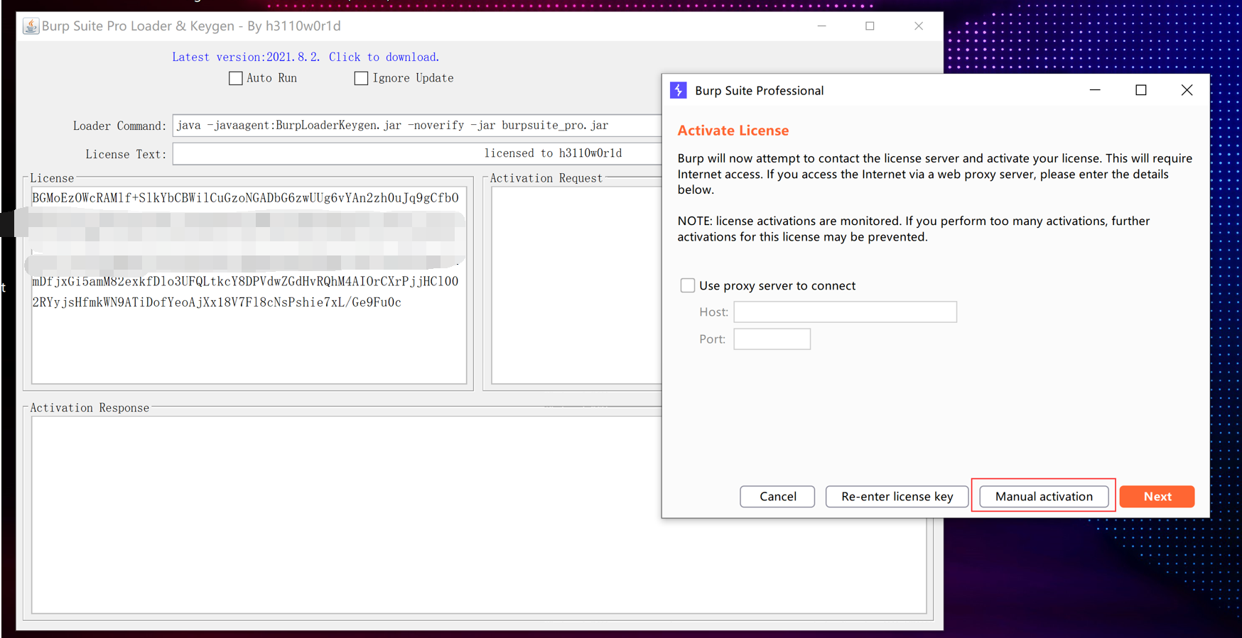Proceed with the orange Next button

[1157, 497]
